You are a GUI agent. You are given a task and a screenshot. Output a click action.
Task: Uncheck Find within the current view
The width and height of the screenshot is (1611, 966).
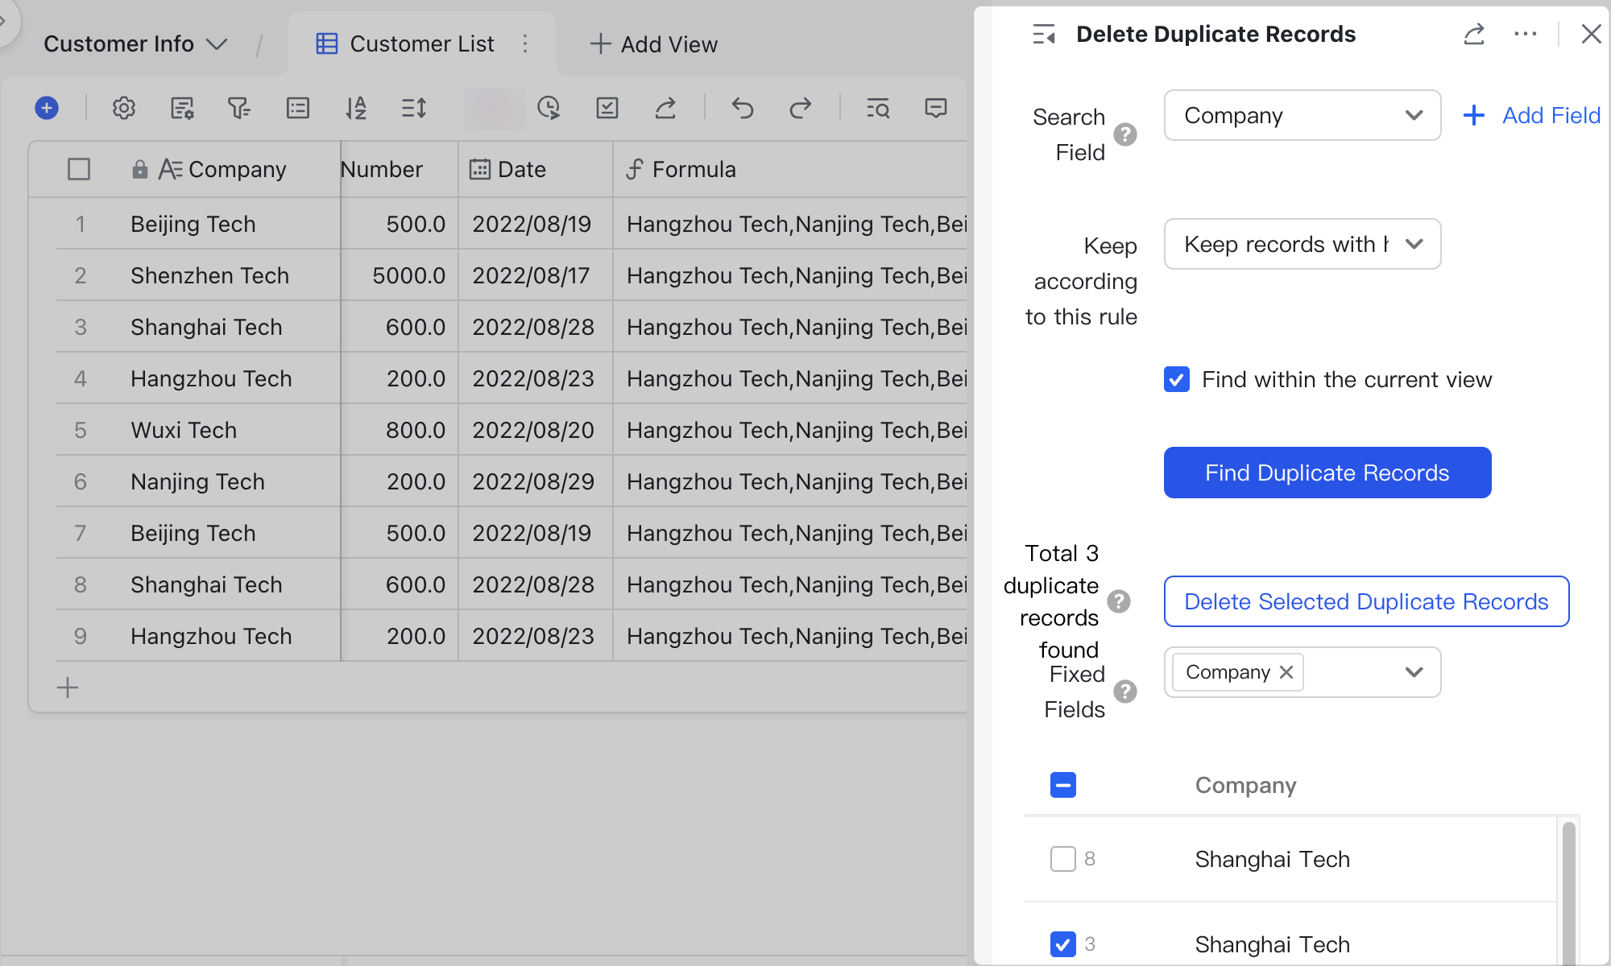(1177, 379)
